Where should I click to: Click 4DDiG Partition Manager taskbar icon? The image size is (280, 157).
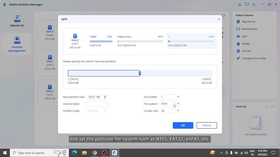click(115, 153)
